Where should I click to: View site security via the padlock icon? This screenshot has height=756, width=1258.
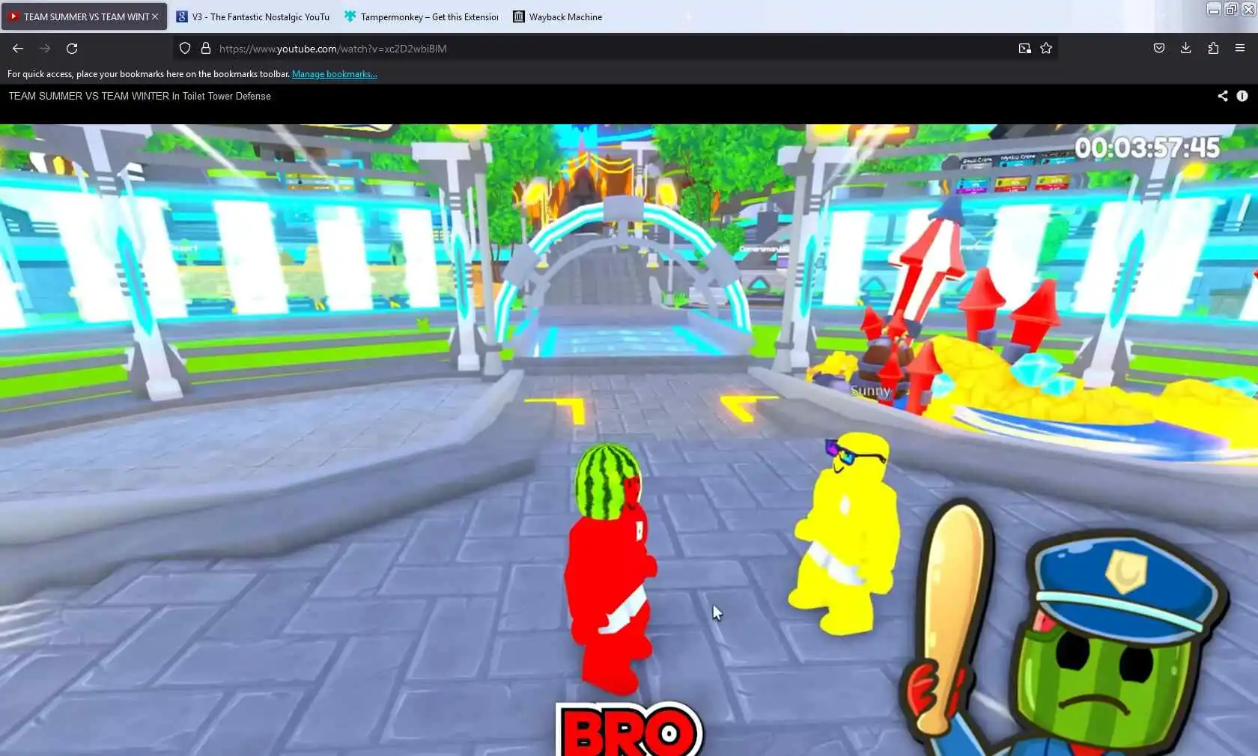tap(206, 48)
